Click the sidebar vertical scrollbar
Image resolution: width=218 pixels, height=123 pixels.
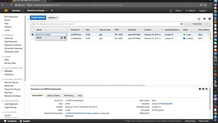point(25,49)
